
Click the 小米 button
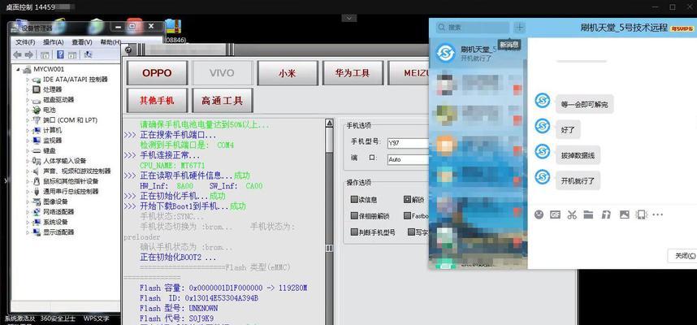(x=287, y=73)
